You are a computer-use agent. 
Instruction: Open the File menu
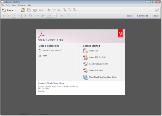(x=3, y=5)
